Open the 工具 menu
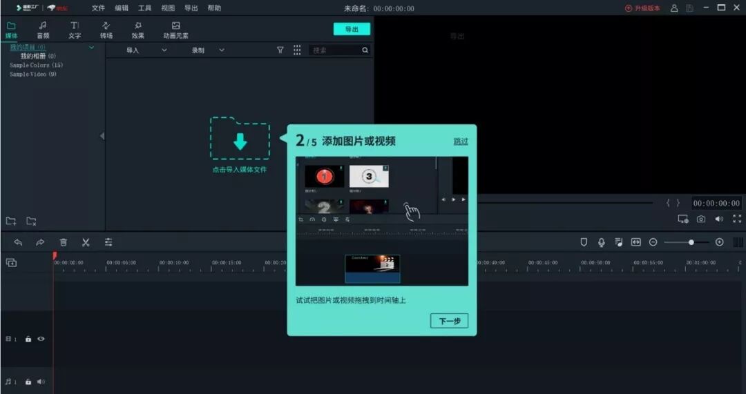The image size is (746, 394). [x=144, y=8]
